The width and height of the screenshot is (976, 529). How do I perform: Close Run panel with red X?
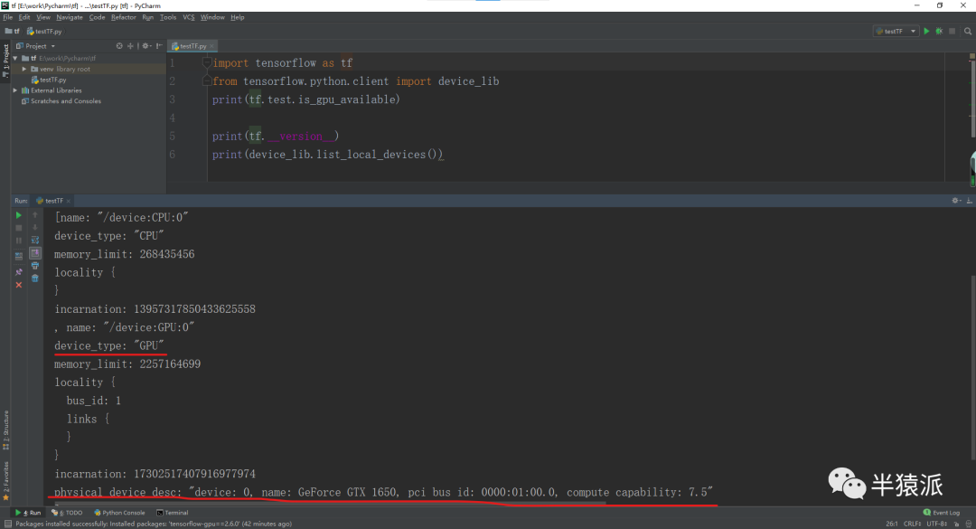pyautogui.click(x=19, y=285)
